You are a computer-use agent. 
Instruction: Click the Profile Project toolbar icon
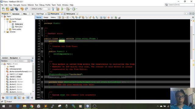tap(74, 9)
